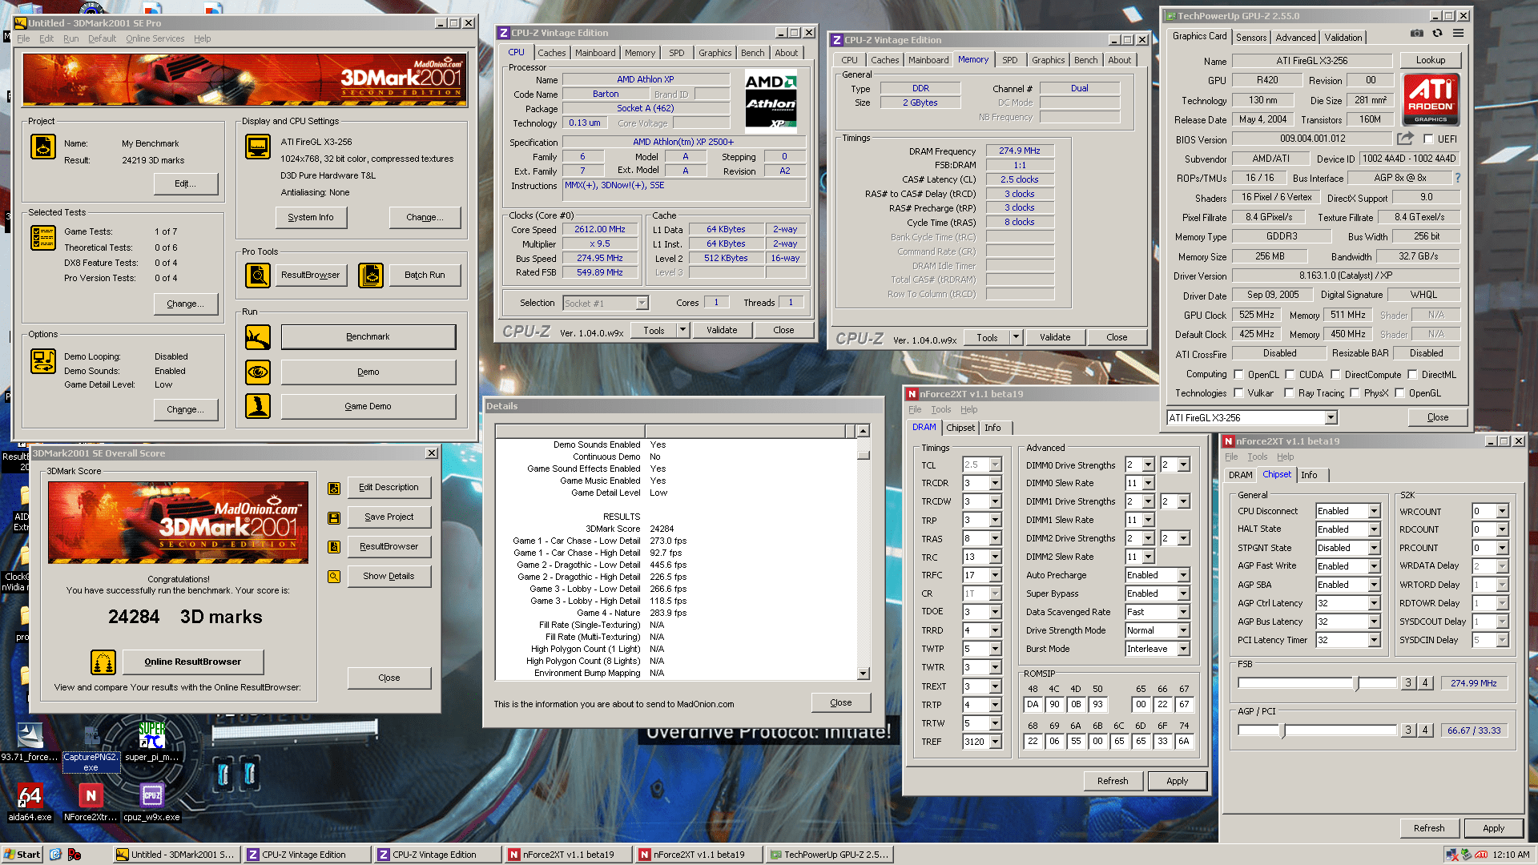The image size is (1538, 865).
Task: Toggle the Ray Tracing checkbox
Action: (1289, 392)
